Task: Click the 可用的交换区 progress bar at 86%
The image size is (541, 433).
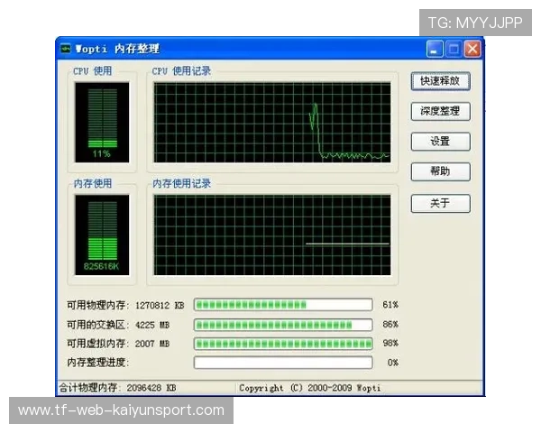Action: [x=283, y=325]
